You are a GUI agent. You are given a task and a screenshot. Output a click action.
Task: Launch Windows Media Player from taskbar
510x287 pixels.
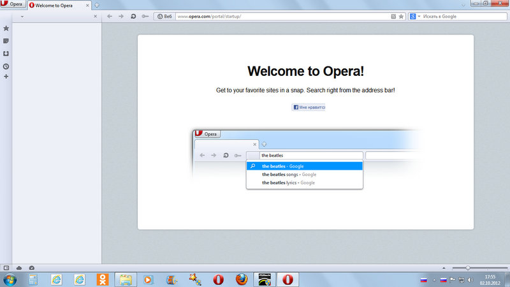(149, 280)
